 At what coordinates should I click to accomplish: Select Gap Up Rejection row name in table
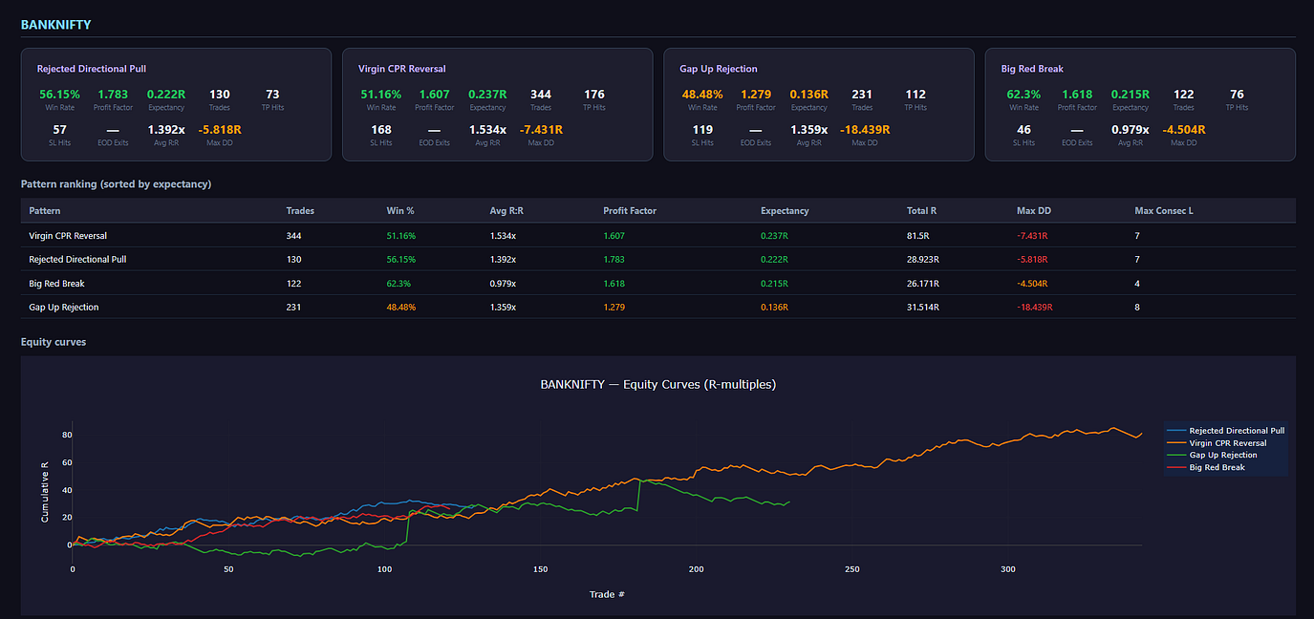point(64,307)
